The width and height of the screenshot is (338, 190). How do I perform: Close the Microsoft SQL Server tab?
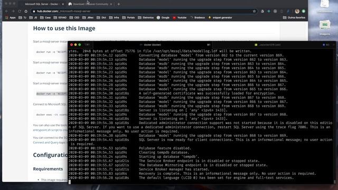63,4
